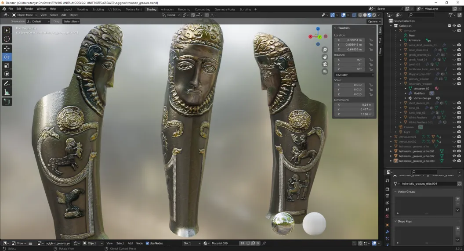Screen dimensions: 464x251
Task: Select the Annotate tool
Action: 7,84
